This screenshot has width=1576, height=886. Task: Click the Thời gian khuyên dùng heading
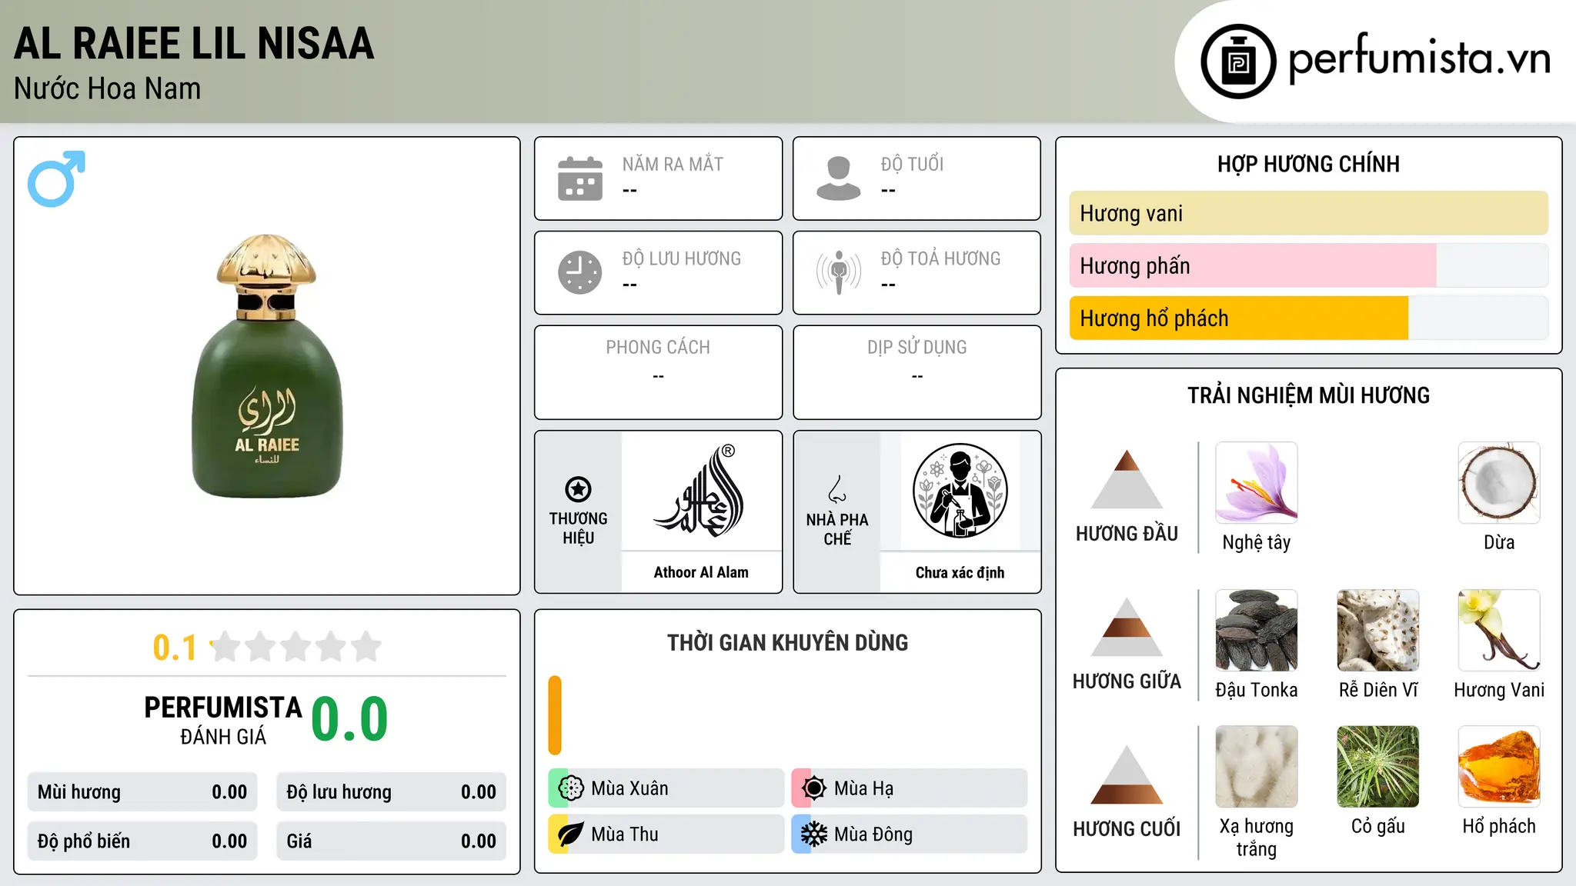pyautogui.click(x=787, y=642)
